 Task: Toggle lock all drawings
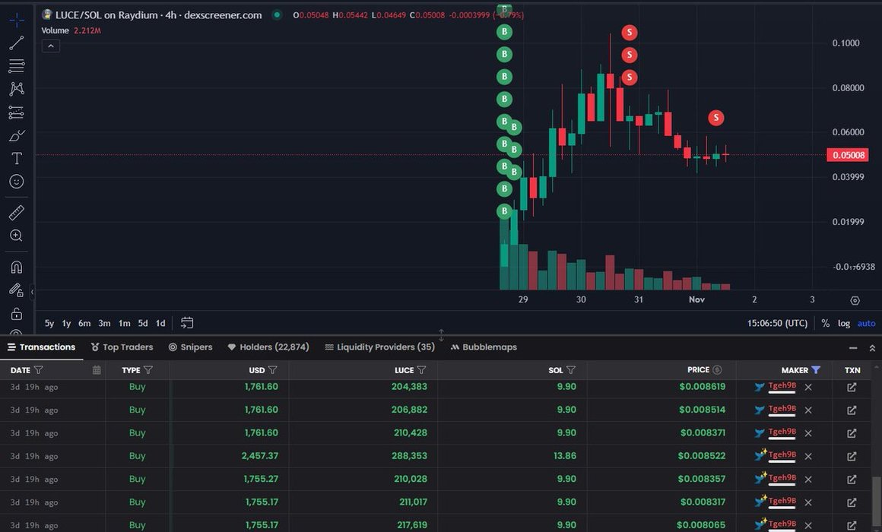pos(16,314)
